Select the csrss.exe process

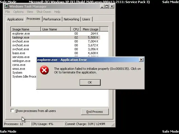coord(19,65)
